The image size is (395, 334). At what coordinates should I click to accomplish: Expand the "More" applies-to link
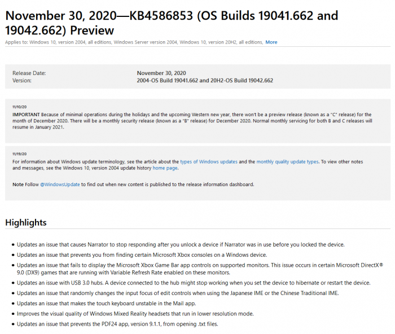271,42
